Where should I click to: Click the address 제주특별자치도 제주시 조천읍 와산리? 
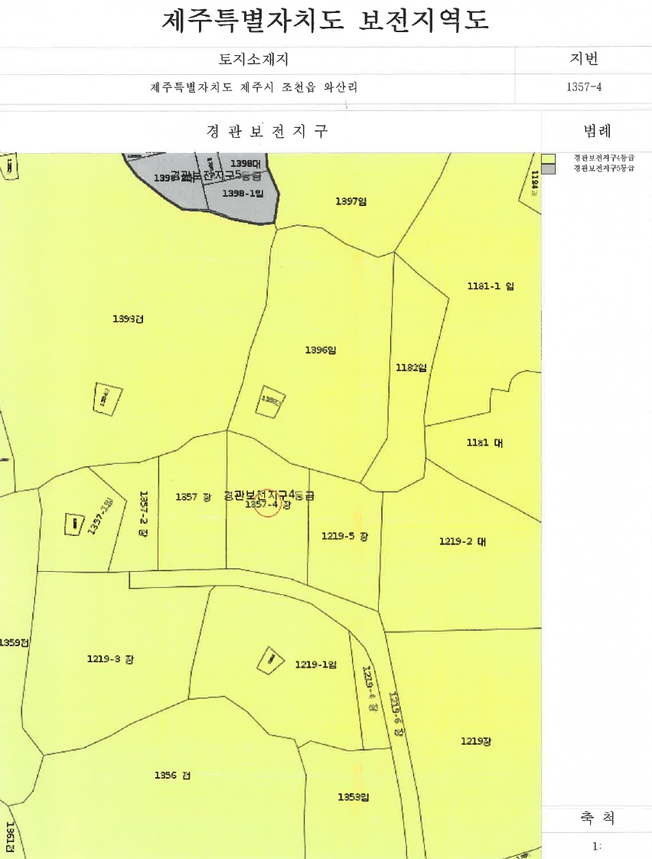[x=253, y=87]
